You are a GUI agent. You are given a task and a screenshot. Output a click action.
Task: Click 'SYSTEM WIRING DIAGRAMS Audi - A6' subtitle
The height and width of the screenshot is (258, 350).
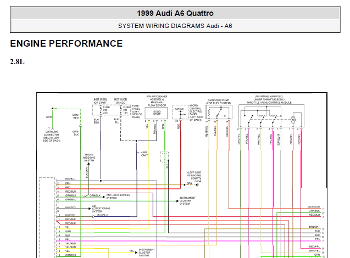(x=175, y=26)
